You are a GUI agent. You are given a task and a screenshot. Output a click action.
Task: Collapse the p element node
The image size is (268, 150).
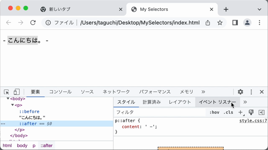(x=13, y=105)
